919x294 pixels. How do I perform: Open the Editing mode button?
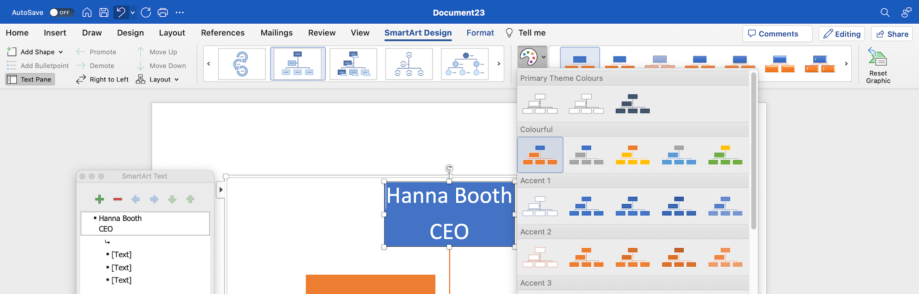(842, 34)
